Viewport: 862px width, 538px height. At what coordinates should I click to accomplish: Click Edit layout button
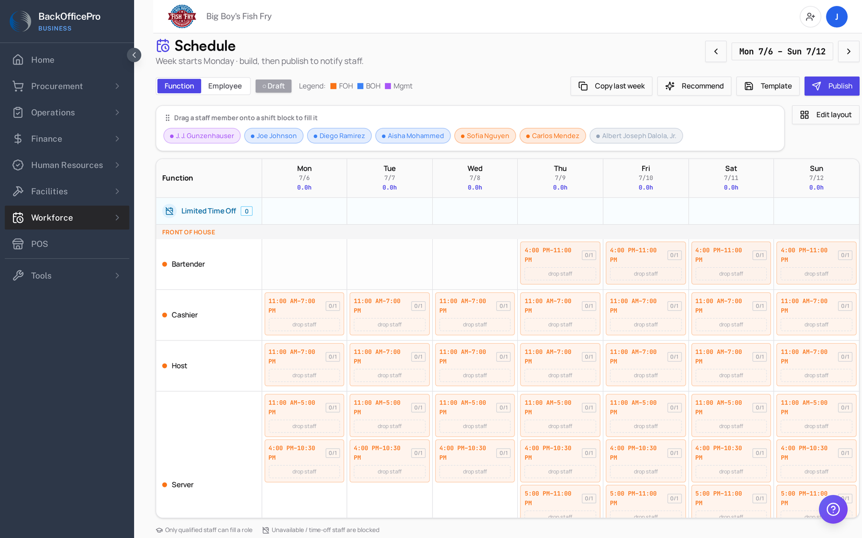pos(825,115)
